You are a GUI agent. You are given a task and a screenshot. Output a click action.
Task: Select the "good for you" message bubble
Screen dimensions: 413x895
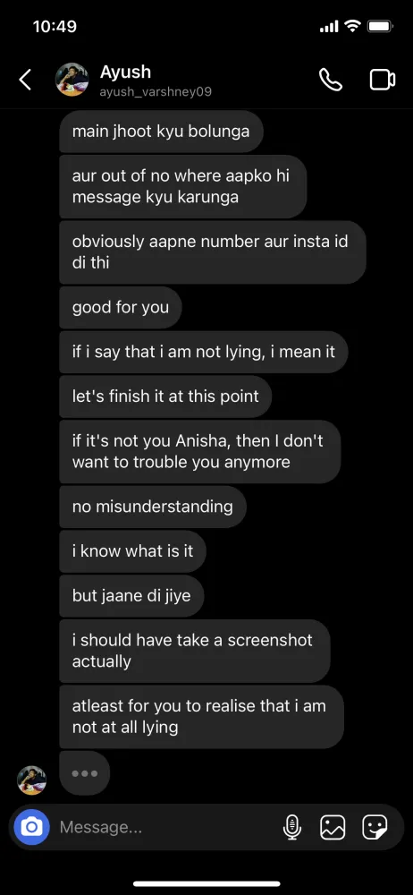click(x=121, y=308)
